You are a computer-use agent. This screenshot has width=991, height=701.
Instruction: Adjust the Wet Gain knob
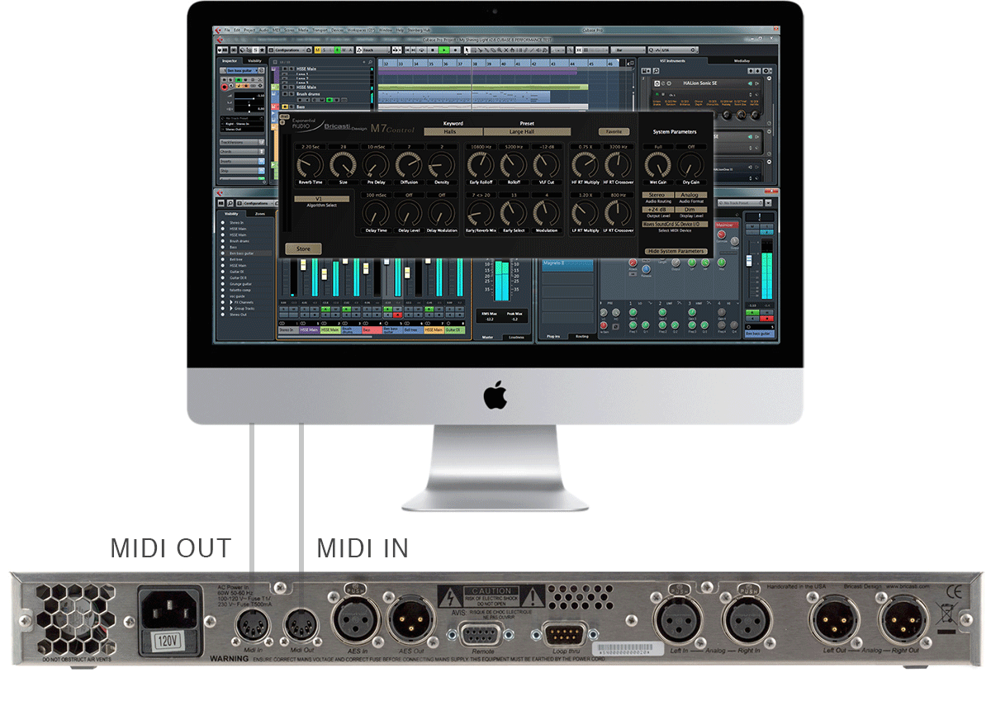[x=658, y=164]
